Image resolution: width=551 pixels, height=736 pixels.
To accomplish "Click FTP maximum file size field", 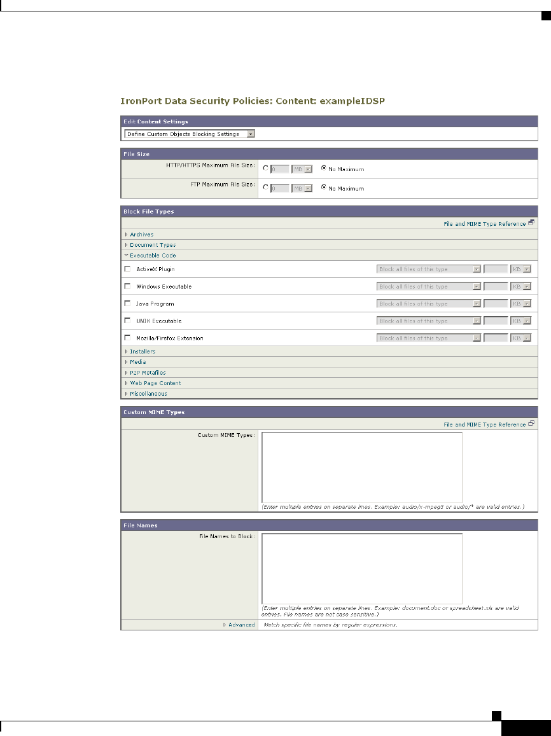I will 280,188.
